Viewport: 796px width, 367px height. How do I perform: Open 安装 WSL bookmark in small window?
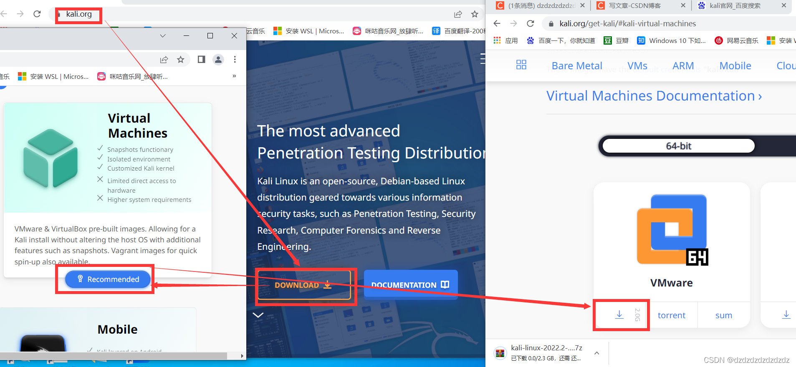pos(53,76)
